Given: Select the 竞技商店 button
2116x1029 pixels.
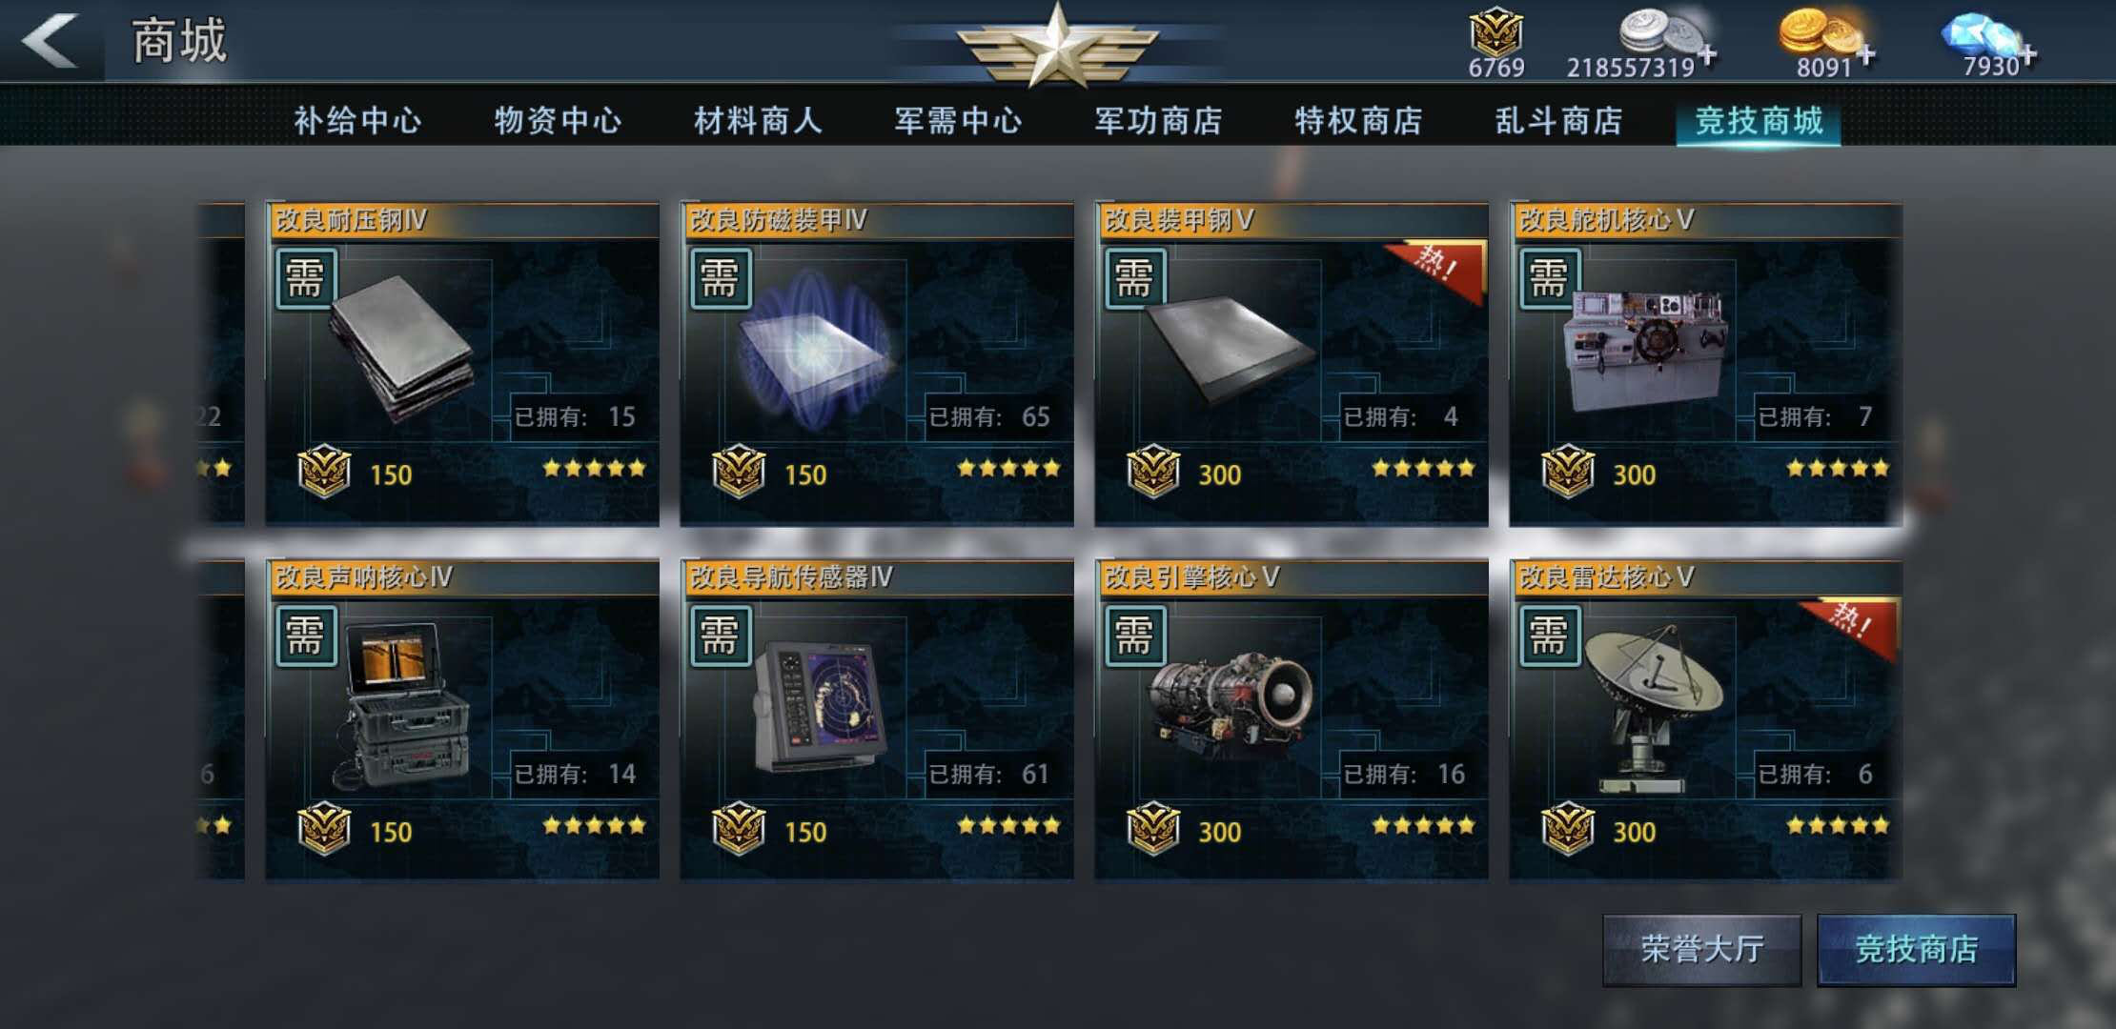Looking at the screenshot, I should [1917, 950].
